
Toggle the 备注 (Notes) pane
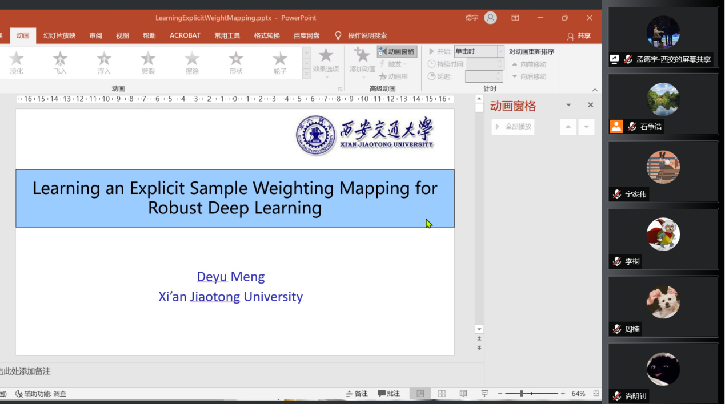point(357,394)
